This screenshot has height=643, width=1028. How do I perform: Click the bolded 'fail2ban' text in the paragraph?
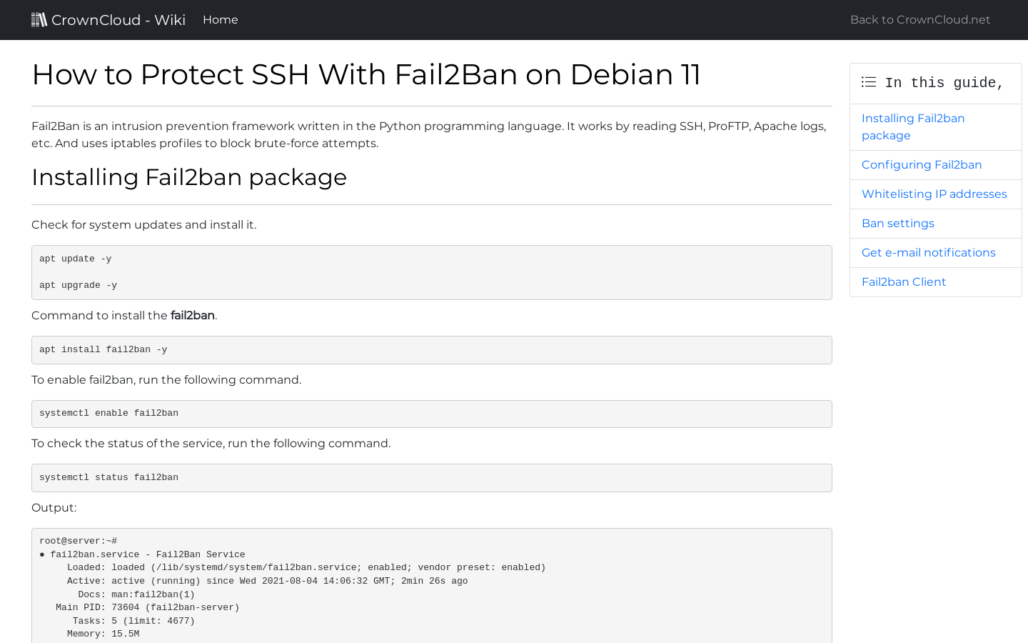click(192, 315)
